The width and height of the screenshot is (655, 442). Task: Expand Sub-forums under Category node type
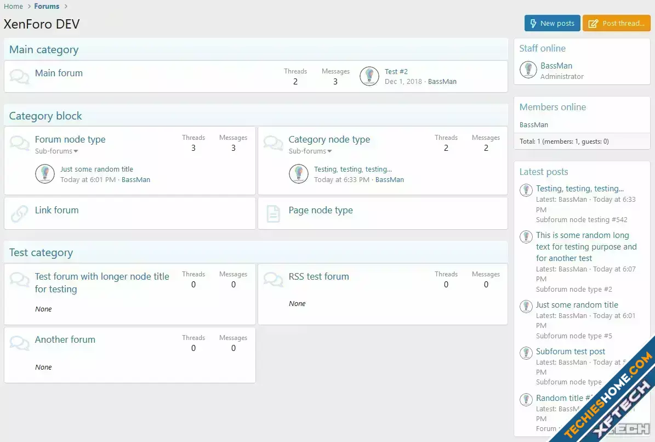point(310,151)
